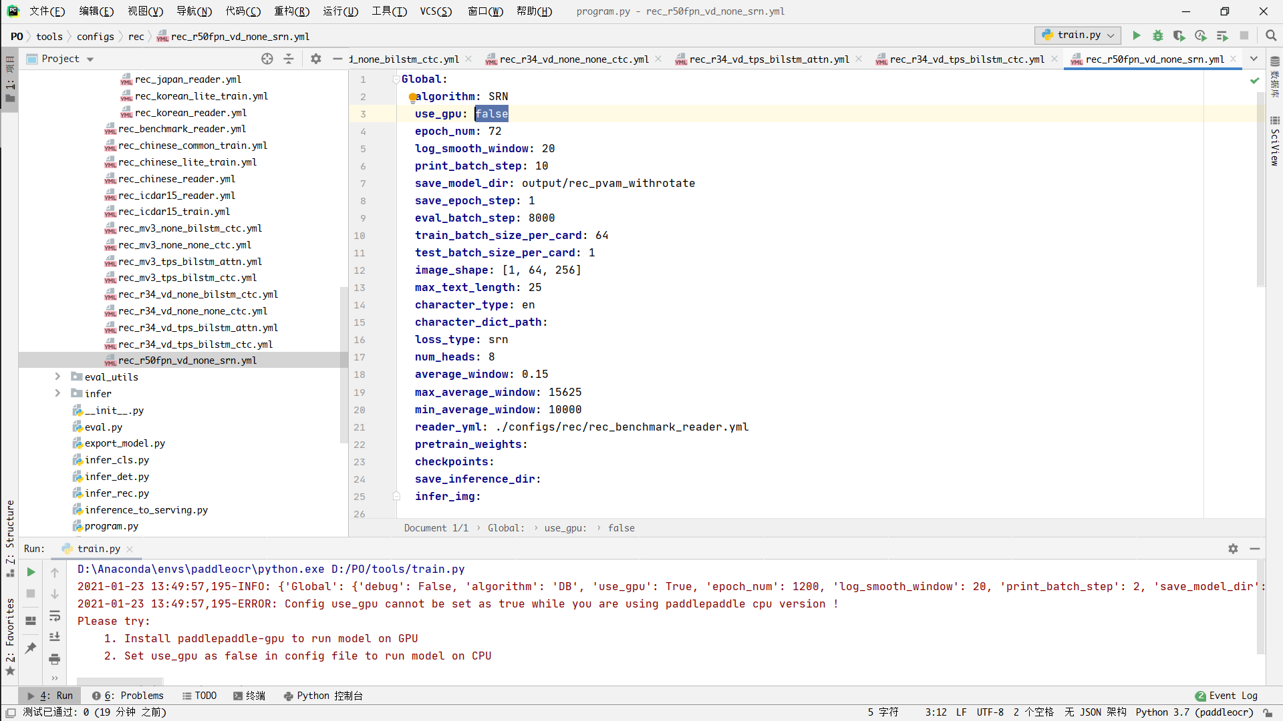
Task: Rerun train.py in Run panel
Action: click(31, 572)
